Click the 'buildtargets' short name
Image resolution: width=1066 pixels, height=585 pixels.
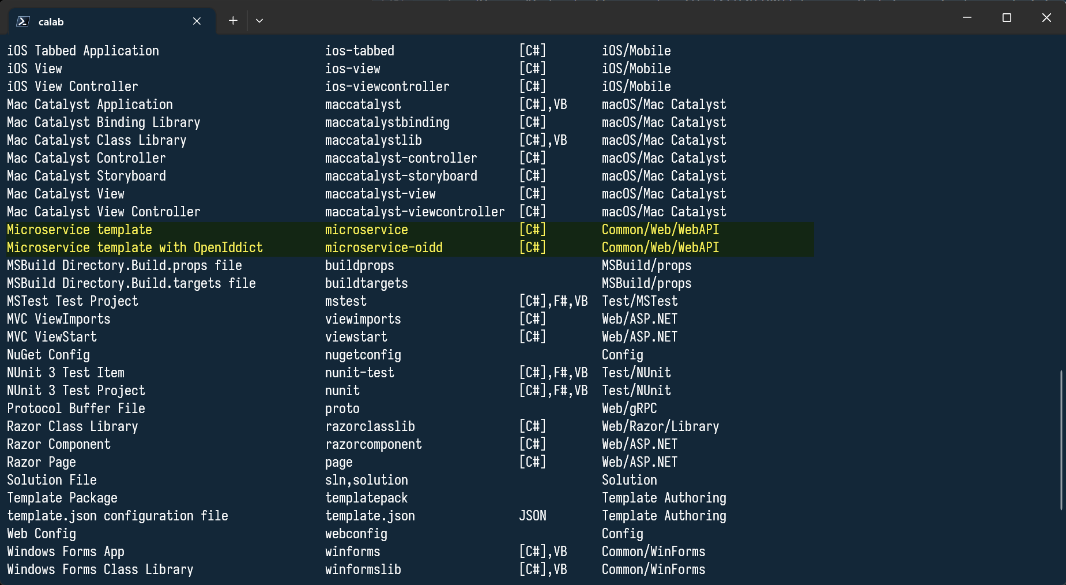367,283
